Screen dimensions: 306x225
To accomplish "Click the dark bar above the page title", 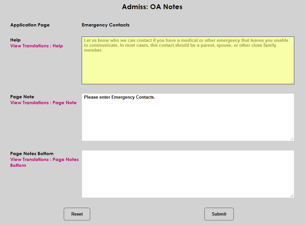I will point(153,1).
